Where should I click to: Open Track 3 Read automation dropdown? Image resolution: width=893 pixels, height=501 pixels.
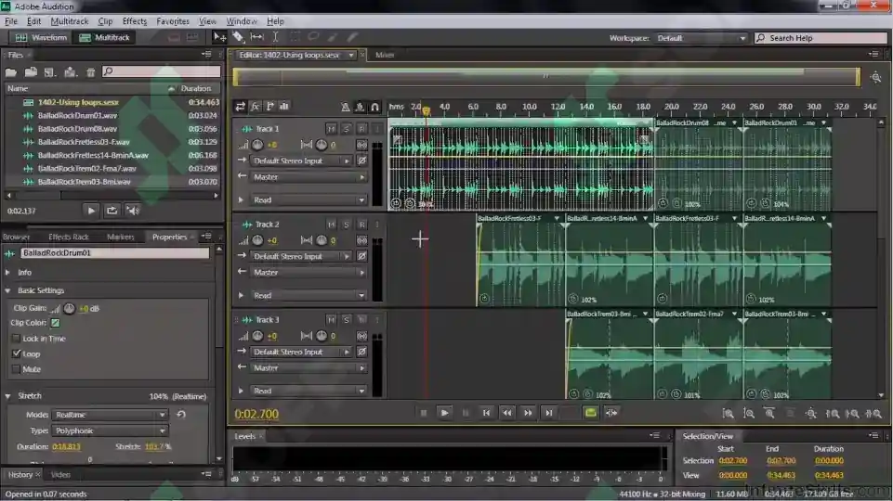(309, 391)
